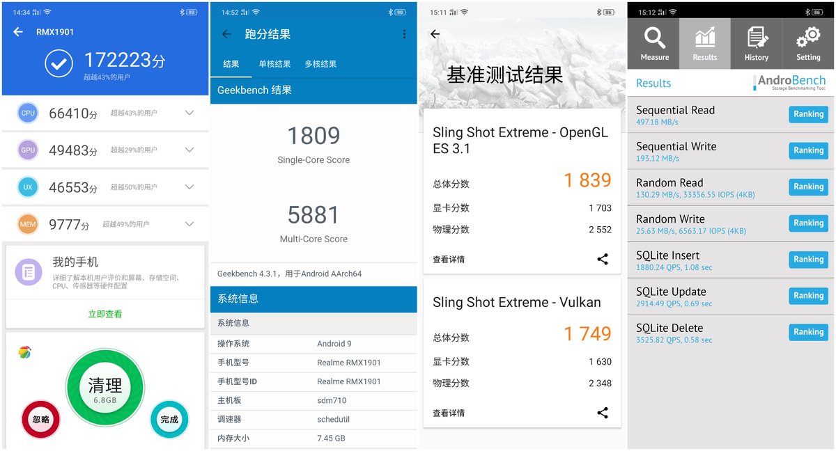Tap the red 忽略 button
The width and height of the screenshot is (836, 451).
click(x=41, y=420)
